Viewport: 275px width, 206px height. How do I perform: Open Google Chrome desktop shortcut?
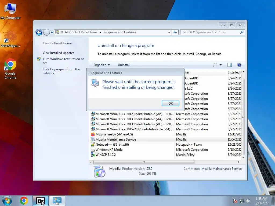click(x=10, y=69)
